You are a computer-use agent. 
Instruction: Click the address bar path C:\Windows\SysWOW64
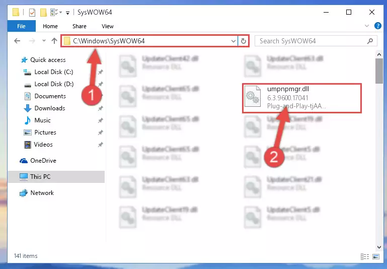109,41
